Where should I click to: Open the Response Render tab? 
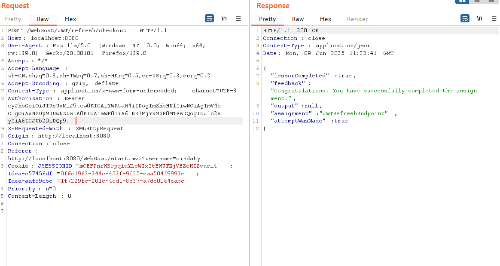tap(357, 19)
